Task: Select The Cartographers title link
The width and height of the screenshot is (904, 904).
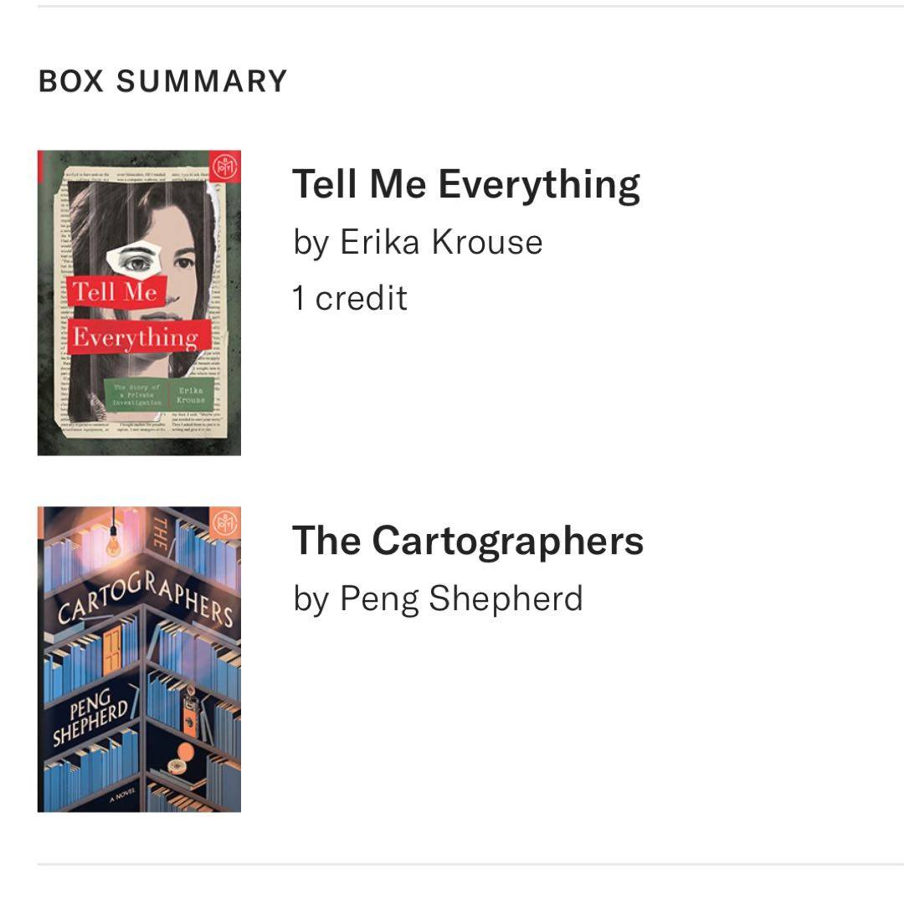Action: pos(467,541)
